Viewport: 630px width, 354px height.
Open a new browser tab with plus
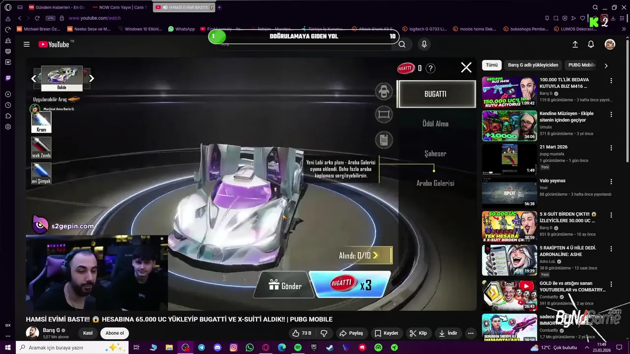pyautogui.click(x=219, y=7)
